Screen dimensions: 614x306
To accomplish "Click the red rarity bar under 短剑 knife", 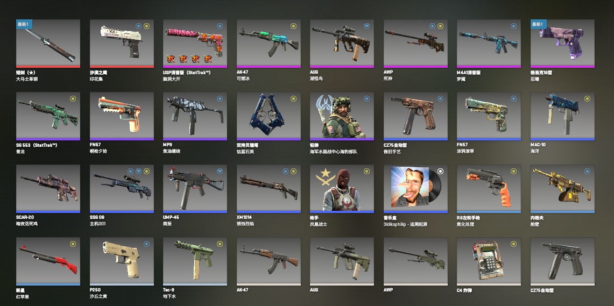I will click(x=48, y=67).
